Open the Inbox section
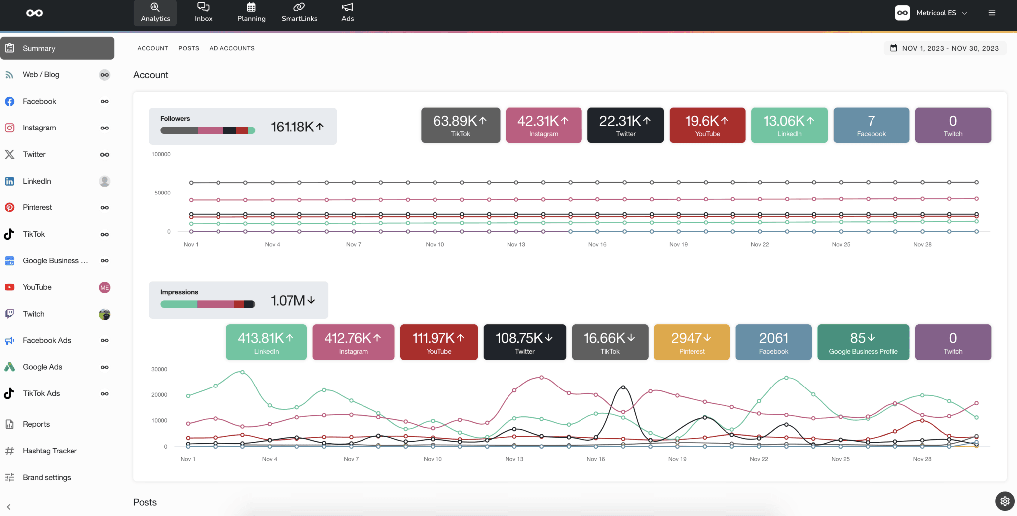The image size is (1017, 516). click(x=203, y=12)
